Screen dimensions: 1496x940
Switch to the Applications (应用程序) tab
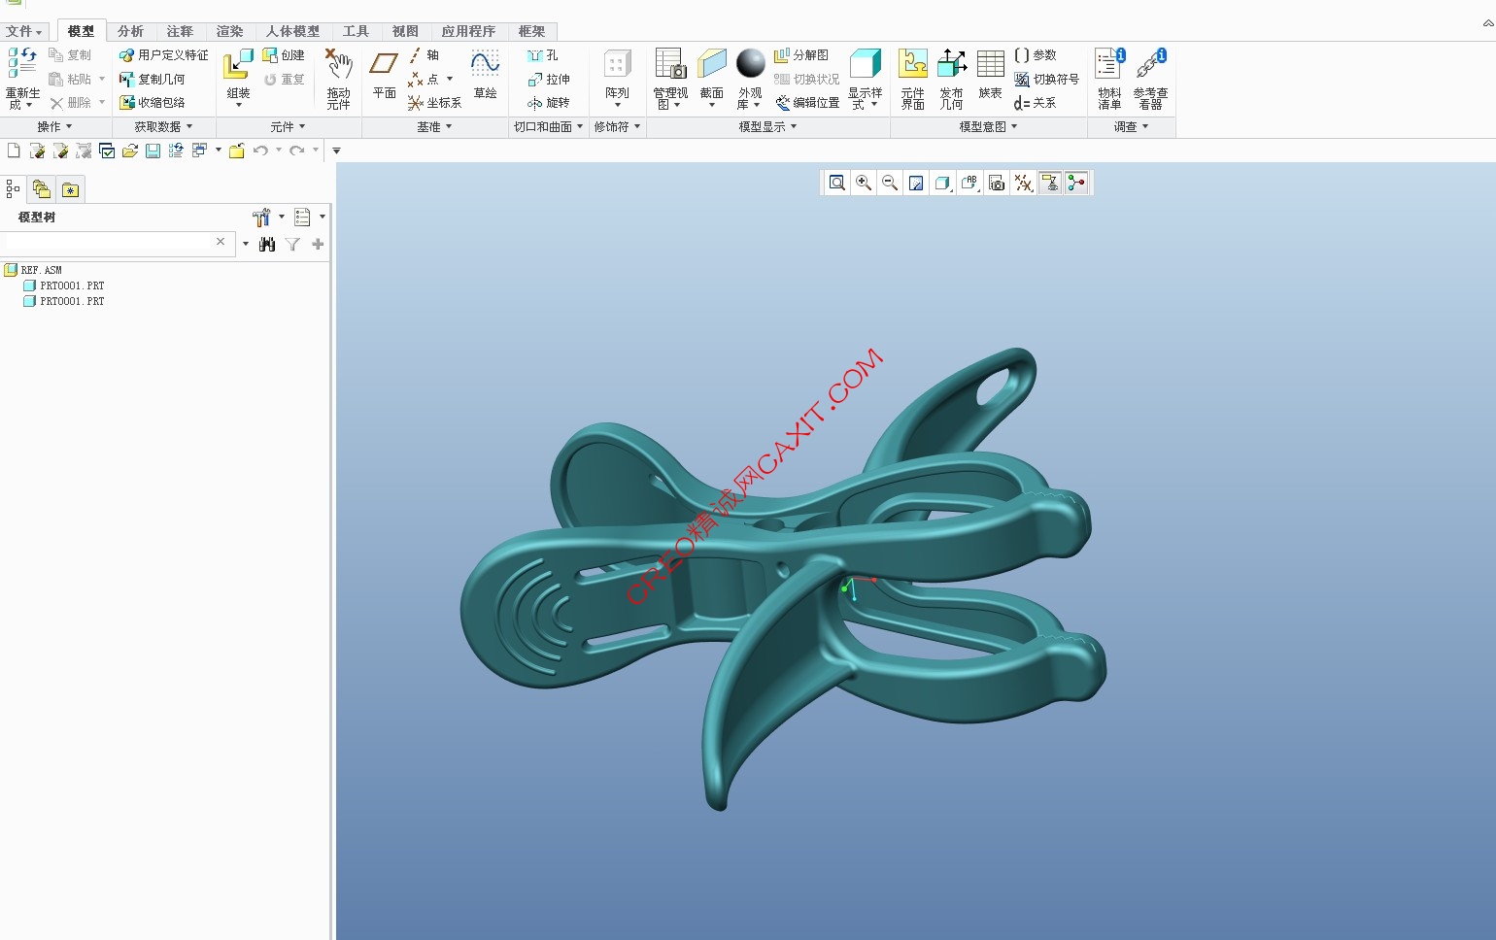pyautogui.click(x=468, y=31)
